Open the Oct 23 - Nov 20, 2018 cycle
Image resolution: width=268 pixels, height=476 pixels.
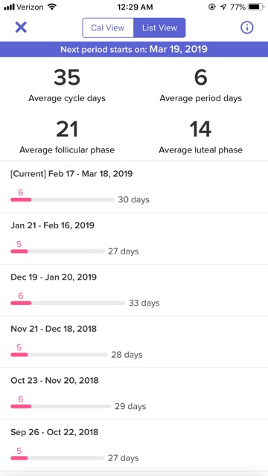(x=134, y=393)
